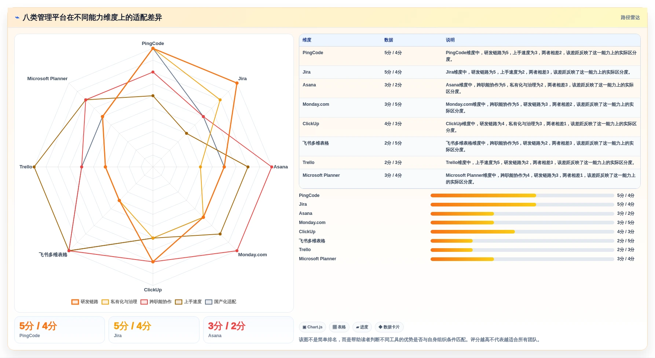The height and width of the screenshot is (358, 655).
Task: Click the Microsoft Planner radar axis label
Action: coord(47,79)
